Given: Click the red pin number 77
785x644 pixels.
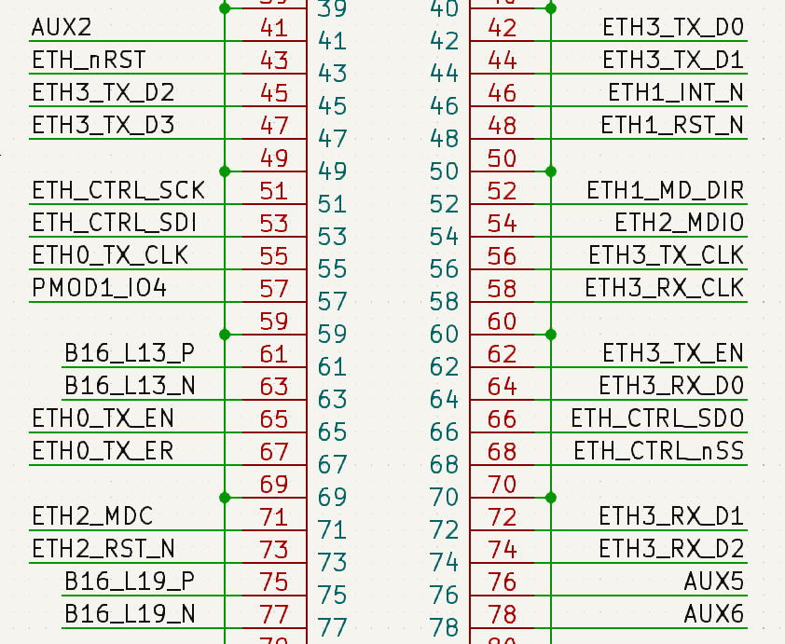Looking at the screenshot, I should [x=274, y=614].
